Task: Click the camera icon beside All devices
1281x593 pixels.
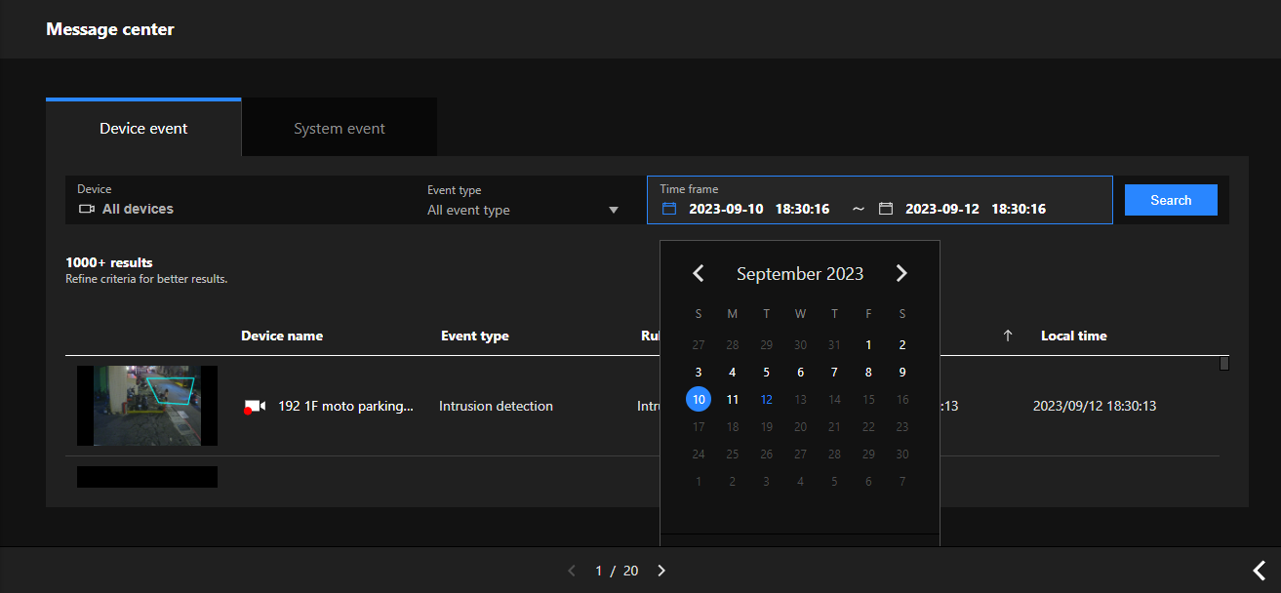Action: 87,209
